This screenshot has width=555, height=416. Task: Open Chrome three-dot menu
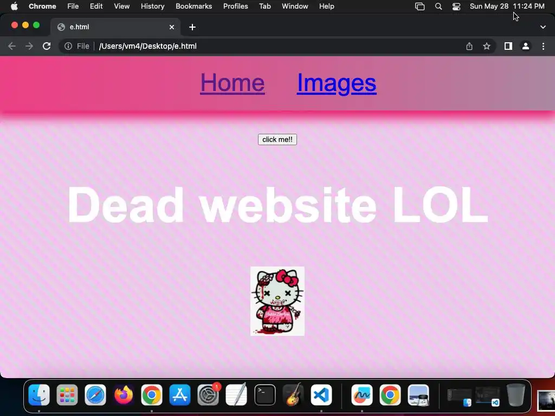[x=543, y=46]
